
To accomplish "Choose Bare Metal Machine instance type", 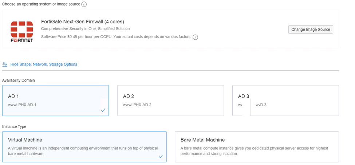I will tap(257, 147).
